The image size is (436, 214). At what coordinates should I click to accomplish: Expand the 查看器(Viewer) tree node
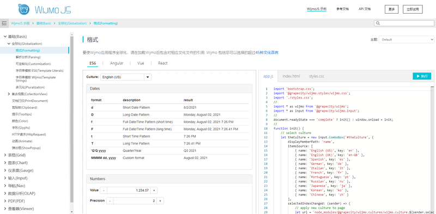pos(5,209)
